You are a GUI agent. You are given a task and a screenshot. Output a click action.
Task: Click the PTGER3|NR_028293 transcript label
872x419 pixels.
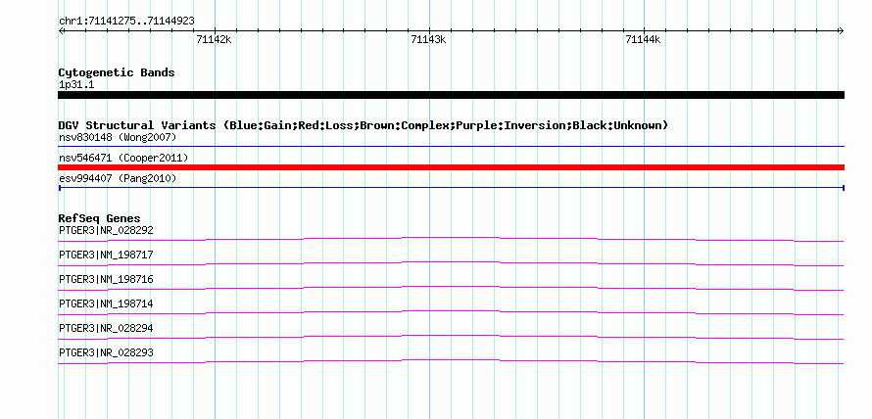(x=106, y=352)
